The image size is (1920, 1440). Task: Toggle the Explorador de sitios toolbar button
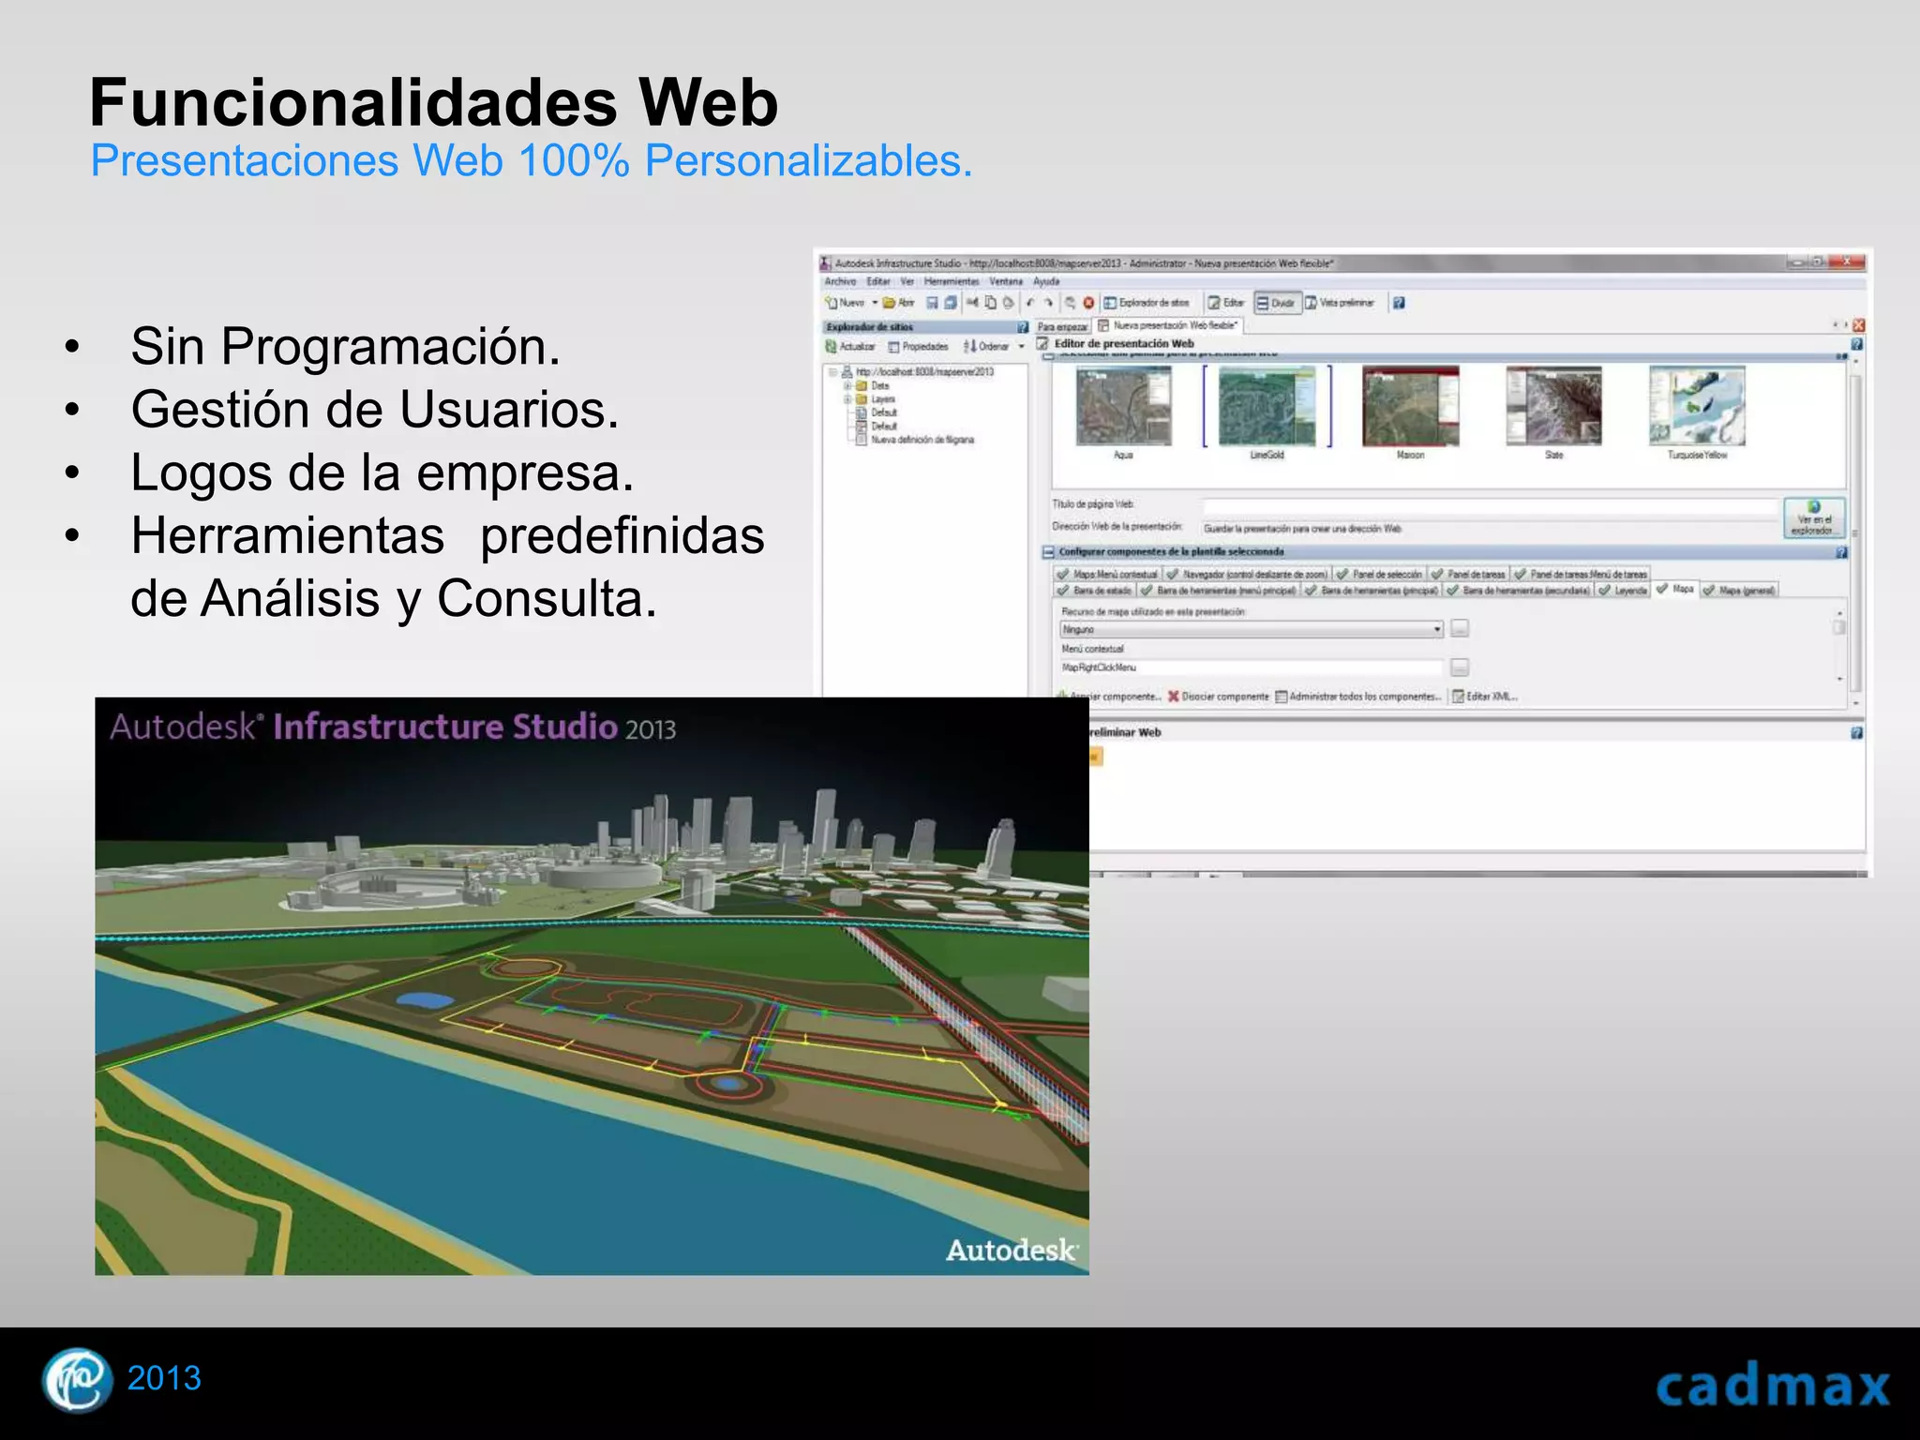tap(1147, 303)
